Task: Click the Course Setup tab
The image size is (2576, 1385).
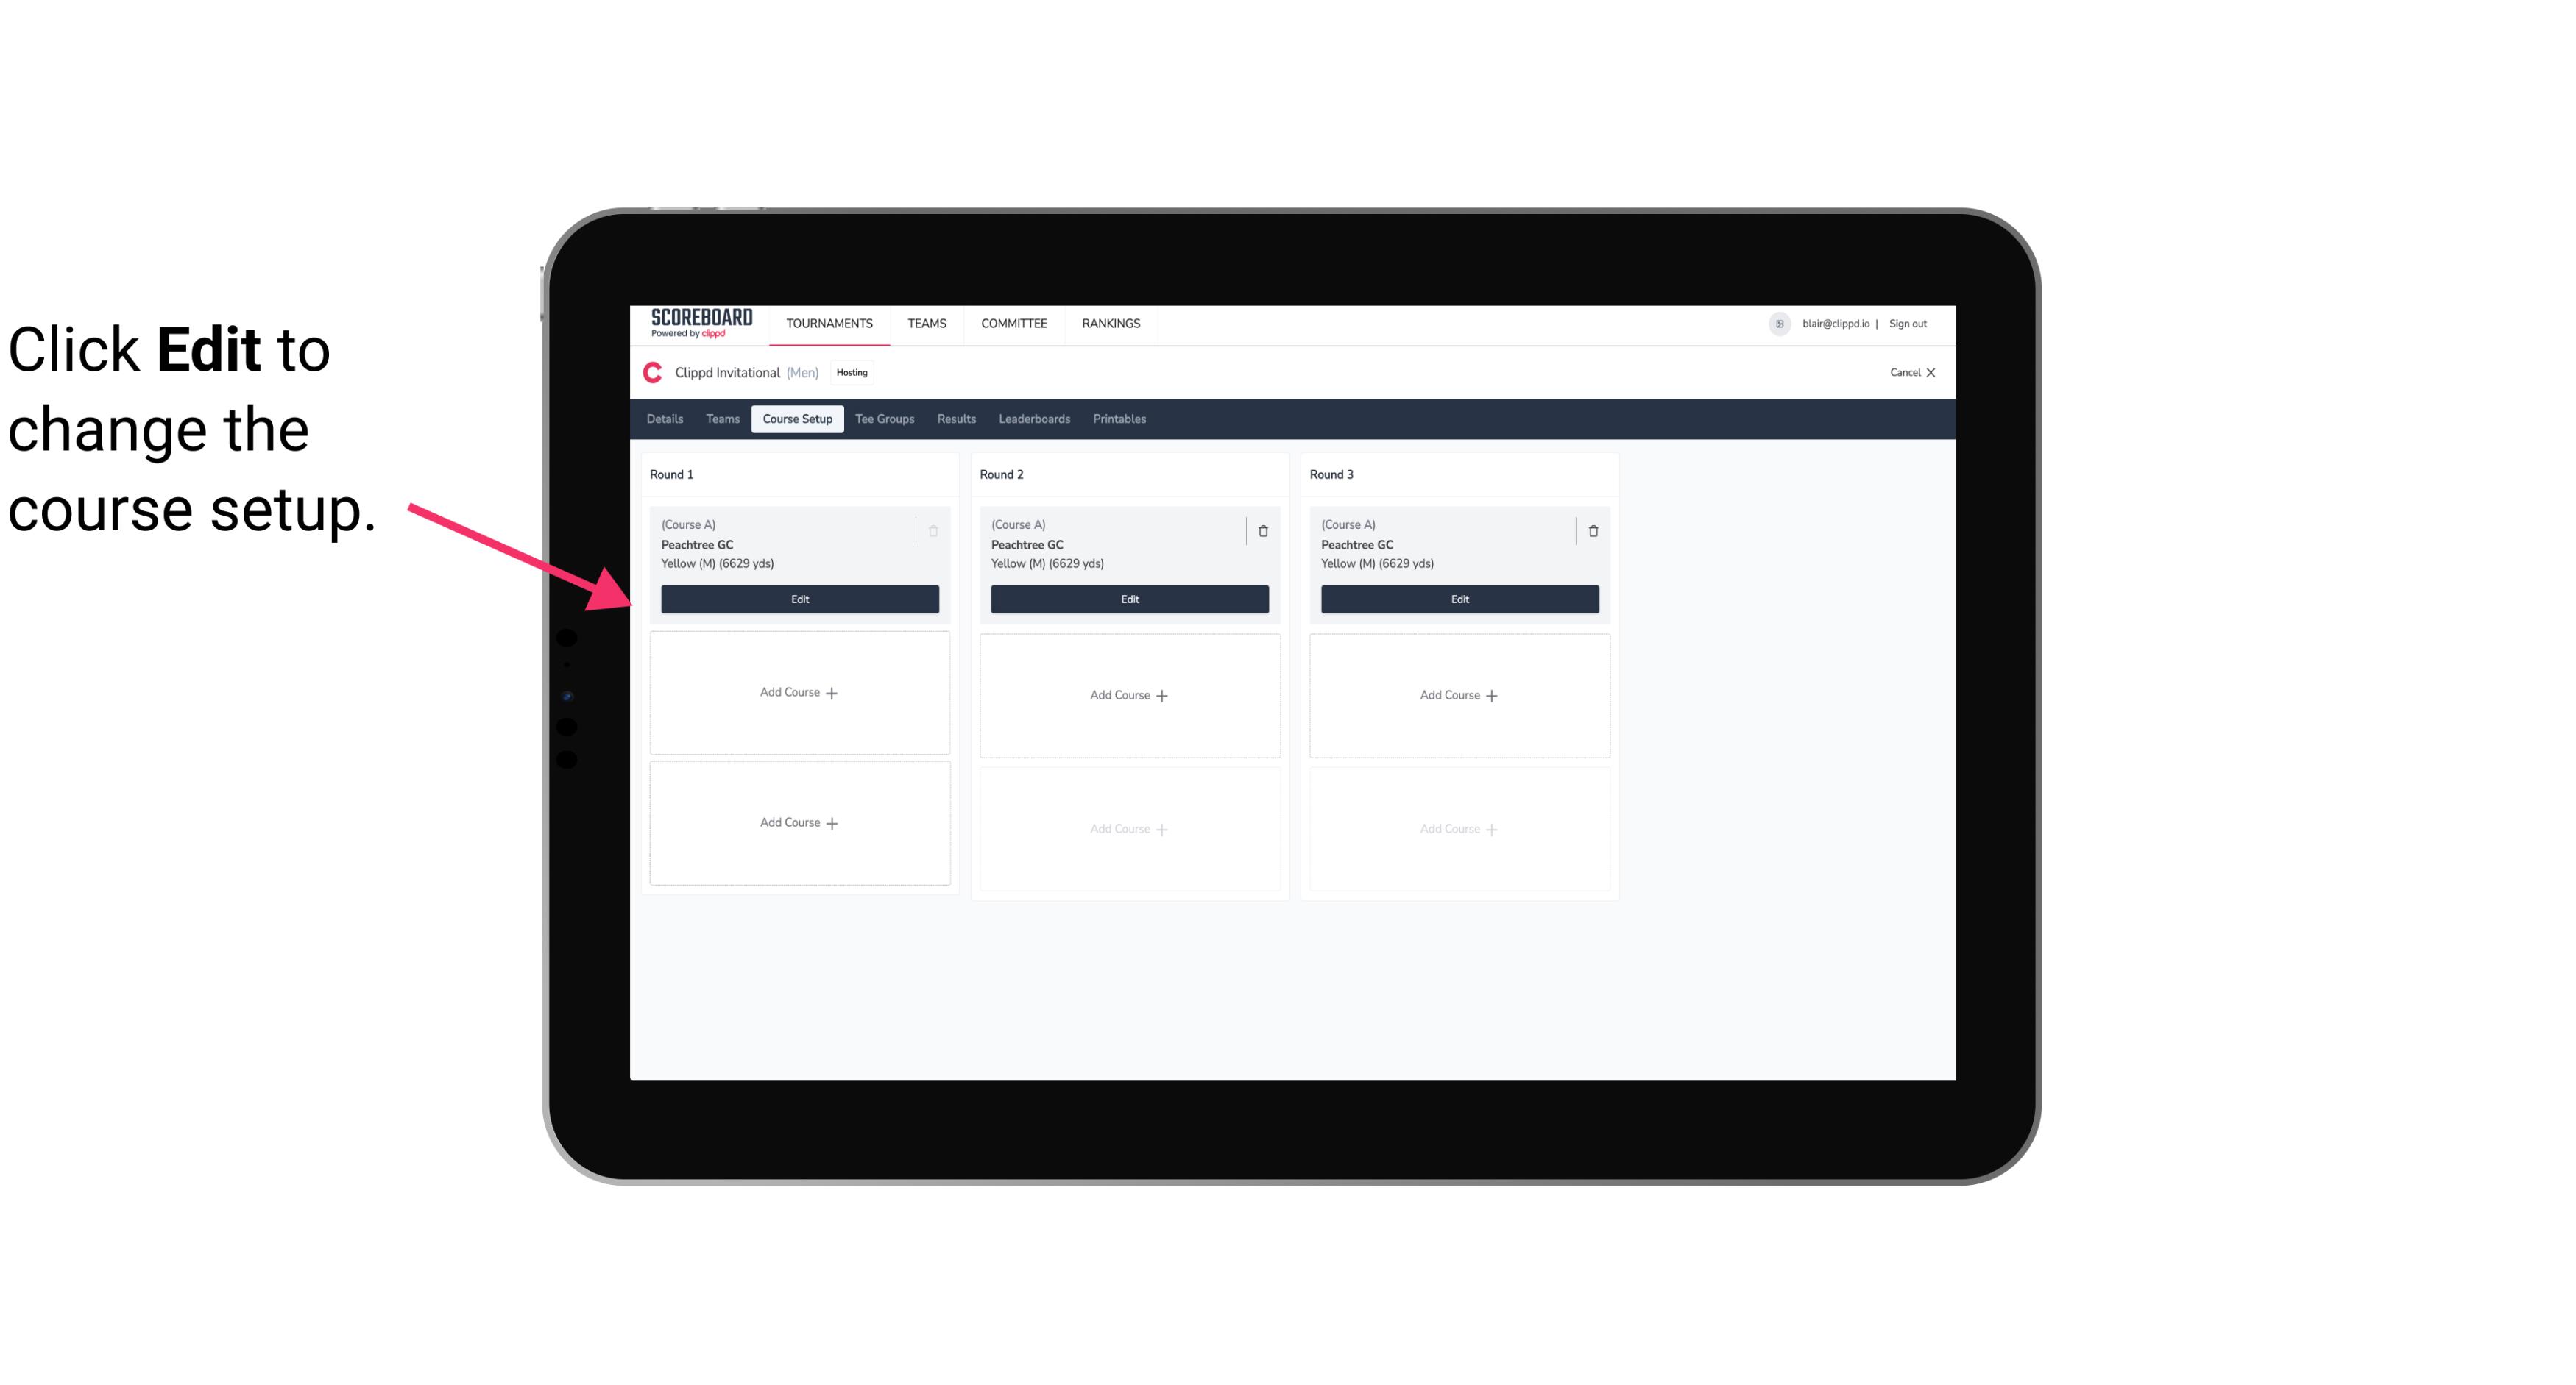Action: (x=796, y=418)
